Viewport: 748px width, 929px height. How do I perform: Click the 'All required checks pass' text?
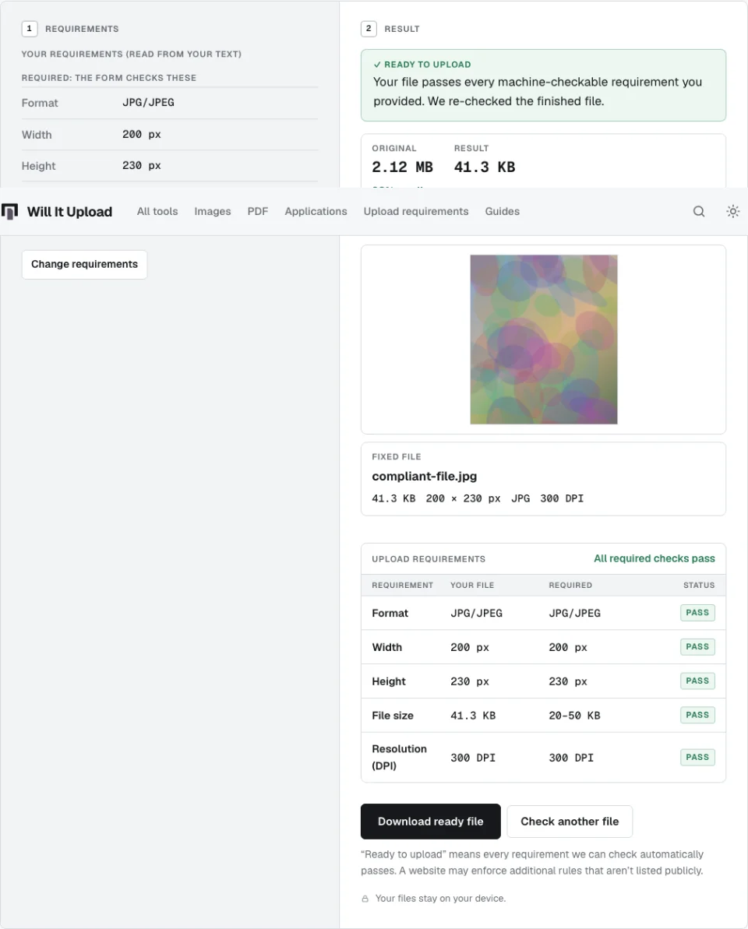point(654,558)
